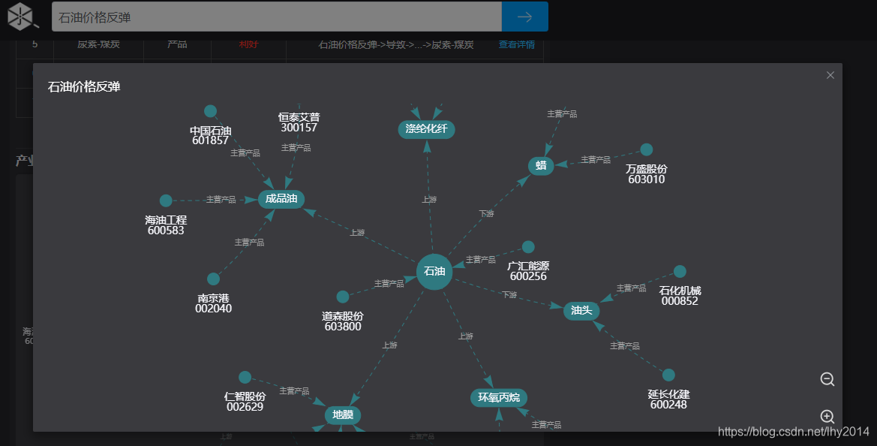Screen dimensions: 877x446
Task: Click 上游 label toward 涤纶化纤
Action: coord(429,199)
